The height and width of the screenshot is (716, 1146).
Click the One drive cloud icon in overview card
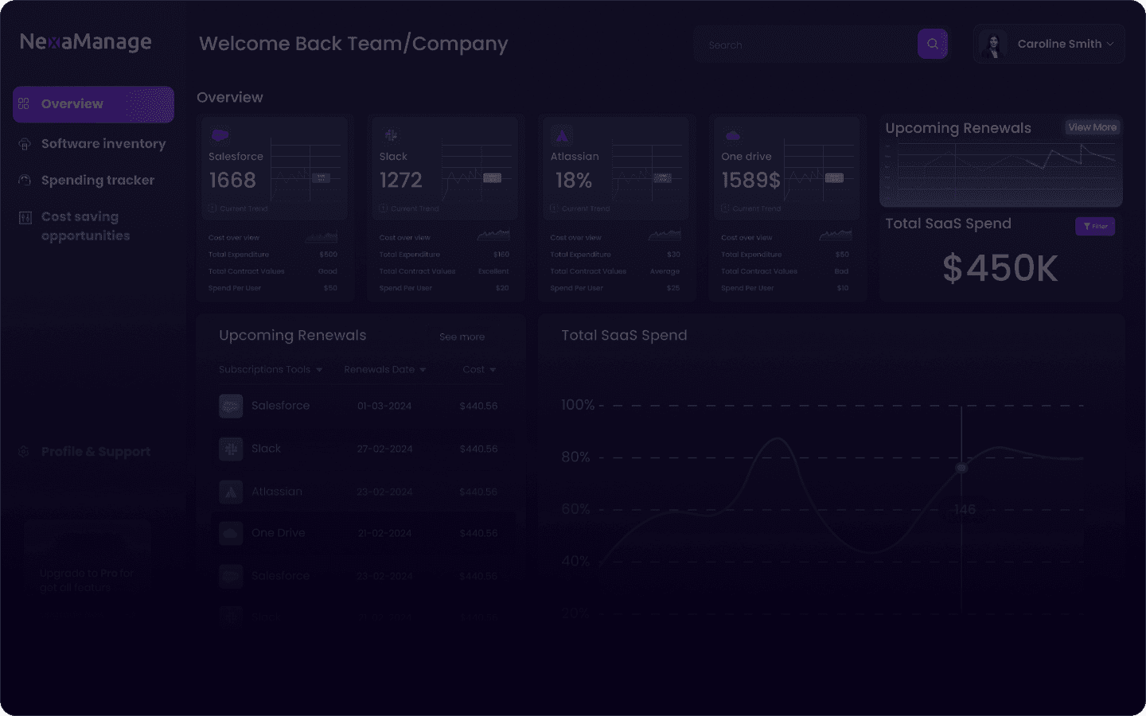pyautogui.click(x=733, y=135)
